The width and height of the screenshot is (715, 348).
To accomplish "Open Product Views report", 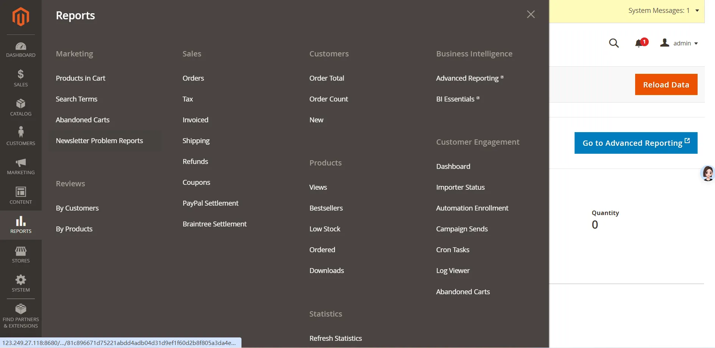I will (x=318, y=187).
